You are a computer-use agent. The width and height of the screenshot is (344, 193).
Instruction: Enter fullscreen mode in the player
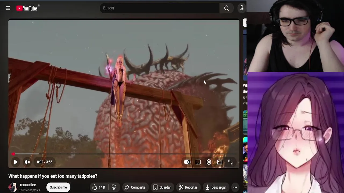[230, 162]
